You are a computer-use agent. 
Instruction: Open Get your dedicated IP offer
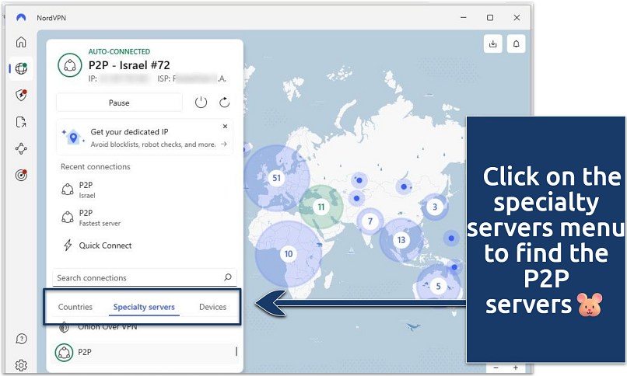[145, 137]
